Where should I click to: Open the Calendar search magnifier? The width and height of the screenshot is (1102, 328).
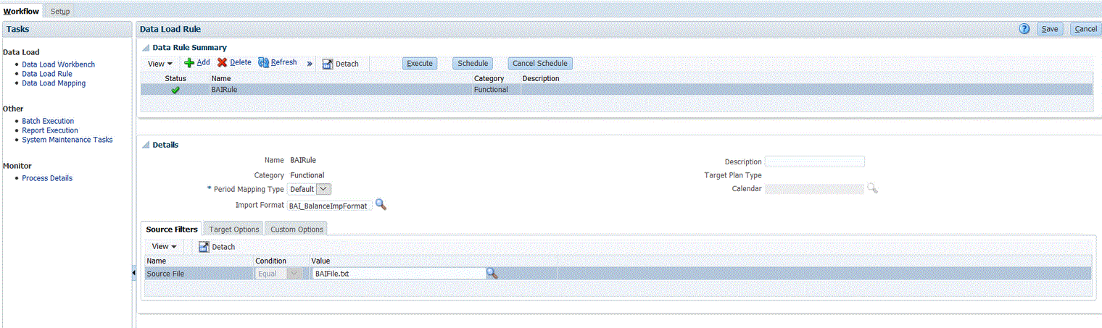(x=872, y=188)
